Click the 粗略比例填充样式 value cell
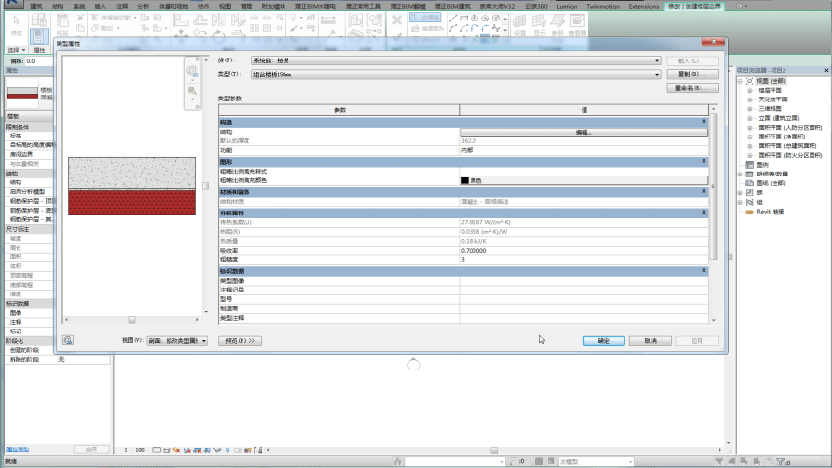This screenshot has width=832, height=468. pyautogui.click(x=584, y=171)
